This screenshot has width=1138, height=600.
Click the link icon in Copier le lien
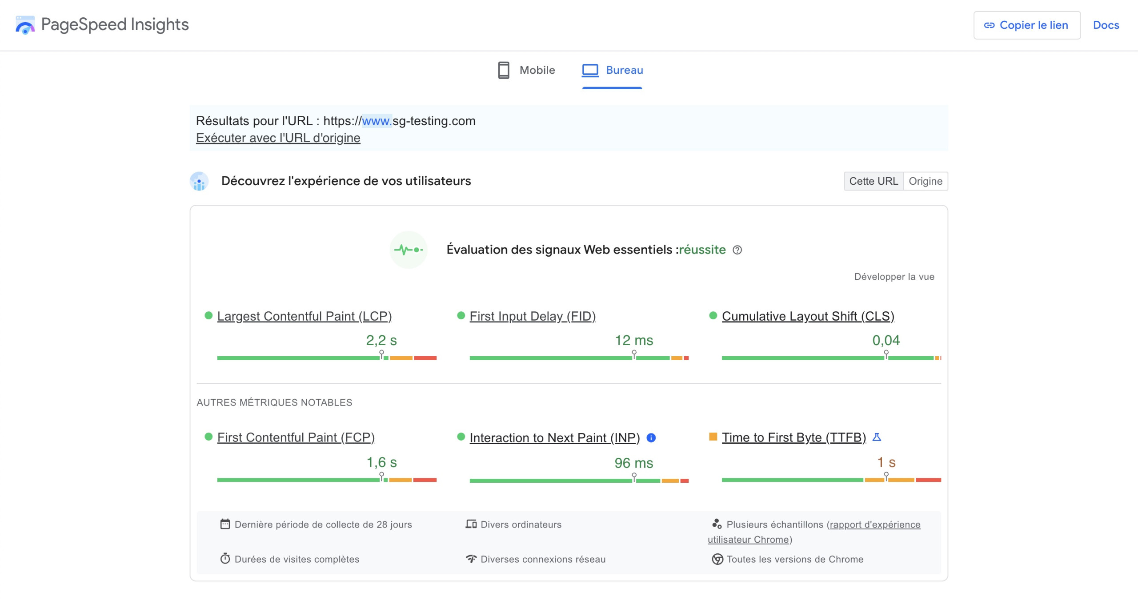point(989,25)
